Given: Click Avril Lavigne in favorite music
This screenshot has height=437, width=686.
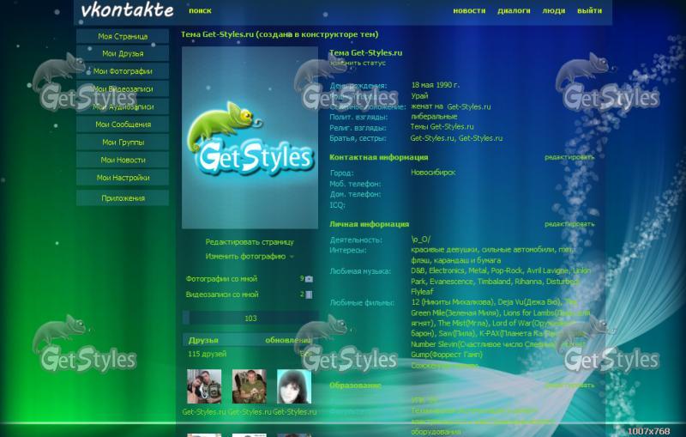Looking at the screenshot, I should (547, 270).
